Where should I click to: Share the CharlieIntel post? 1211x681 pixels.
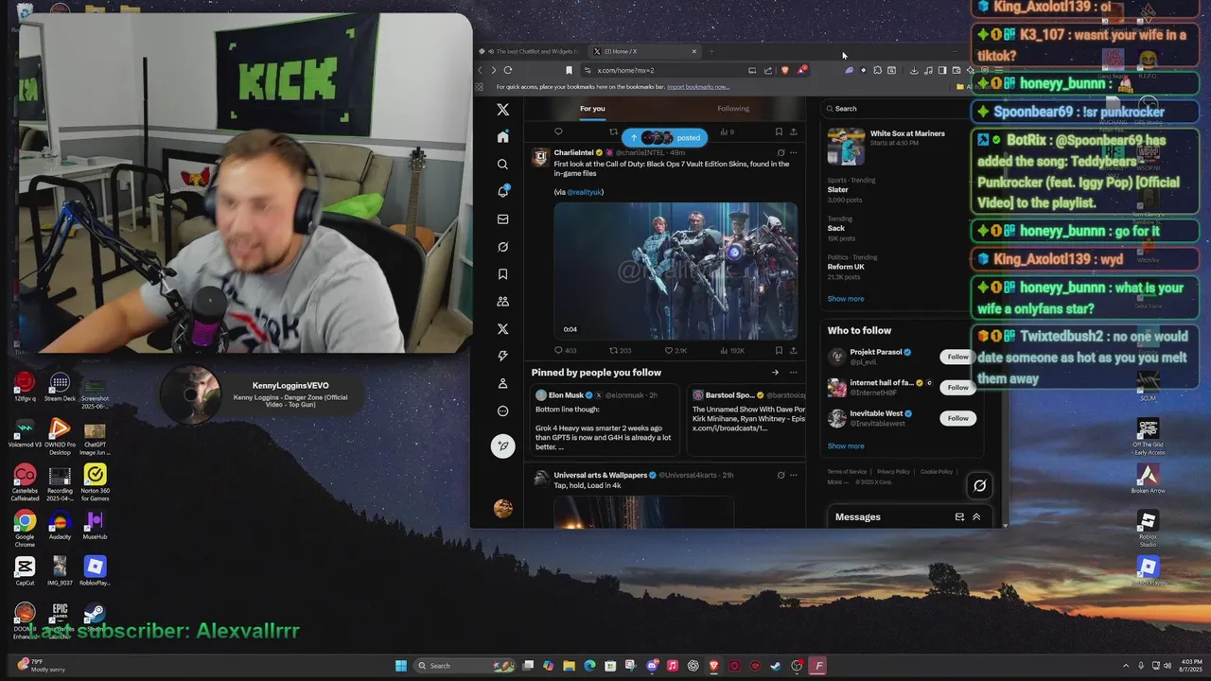[x=793, y=350]
